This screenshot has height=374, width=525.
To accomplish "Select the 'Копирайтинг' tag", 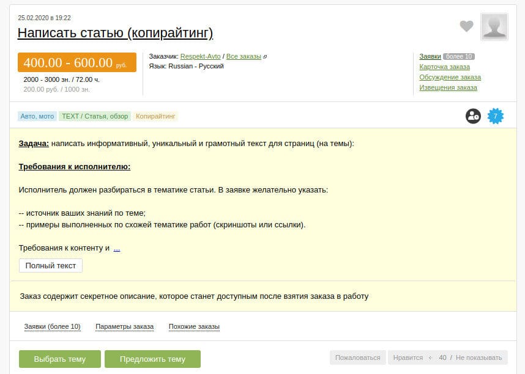I will 155,116.
